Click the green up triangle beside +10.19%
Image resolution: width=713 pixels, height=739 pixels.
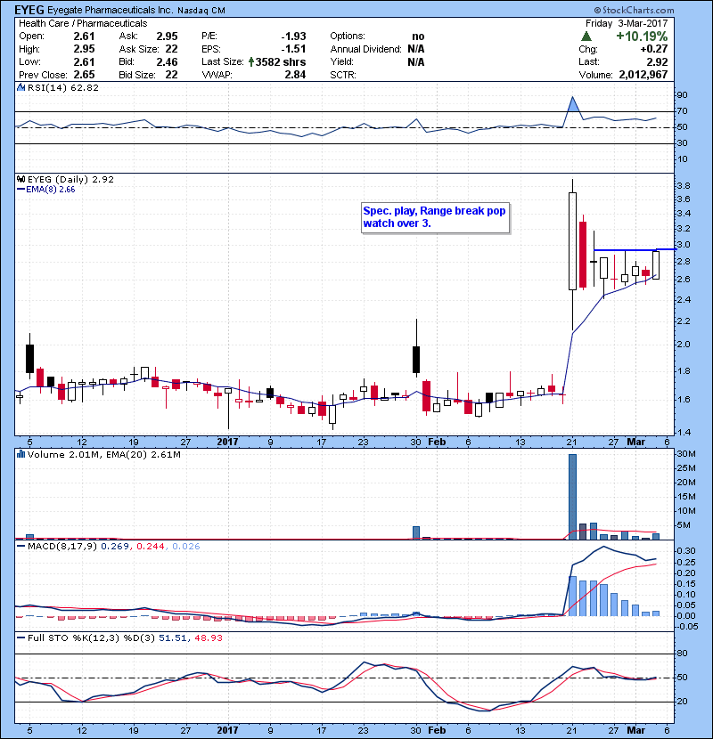586,36
